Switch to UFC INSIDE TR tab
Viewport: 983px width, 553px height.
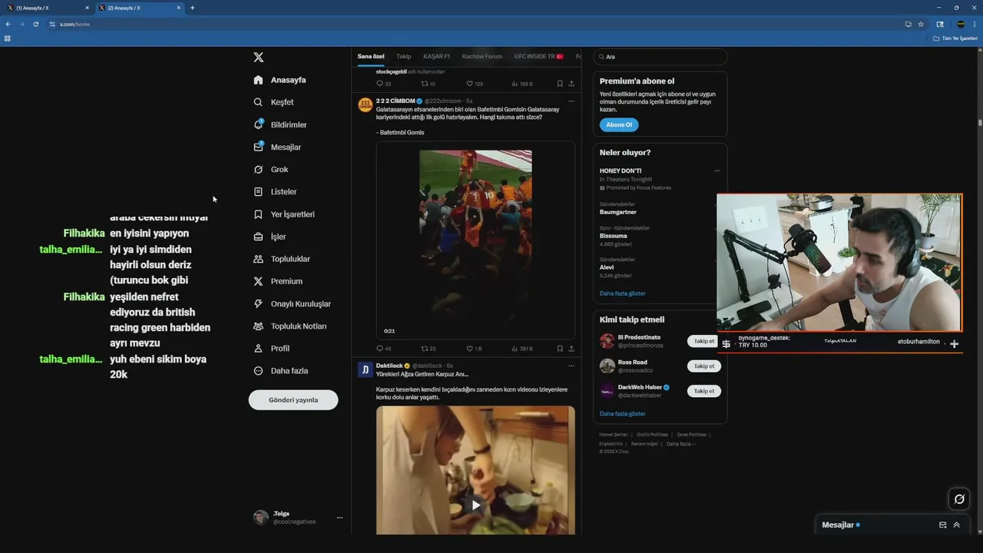539,56
